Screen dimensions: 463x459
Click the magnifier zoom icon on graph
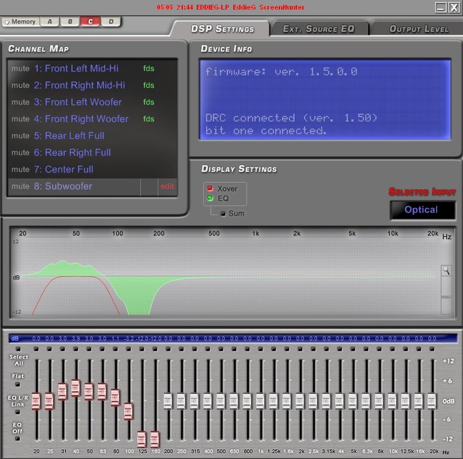446,271
